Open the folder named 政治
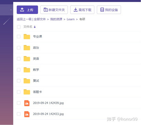141x125 pixels. pos(36,48)
